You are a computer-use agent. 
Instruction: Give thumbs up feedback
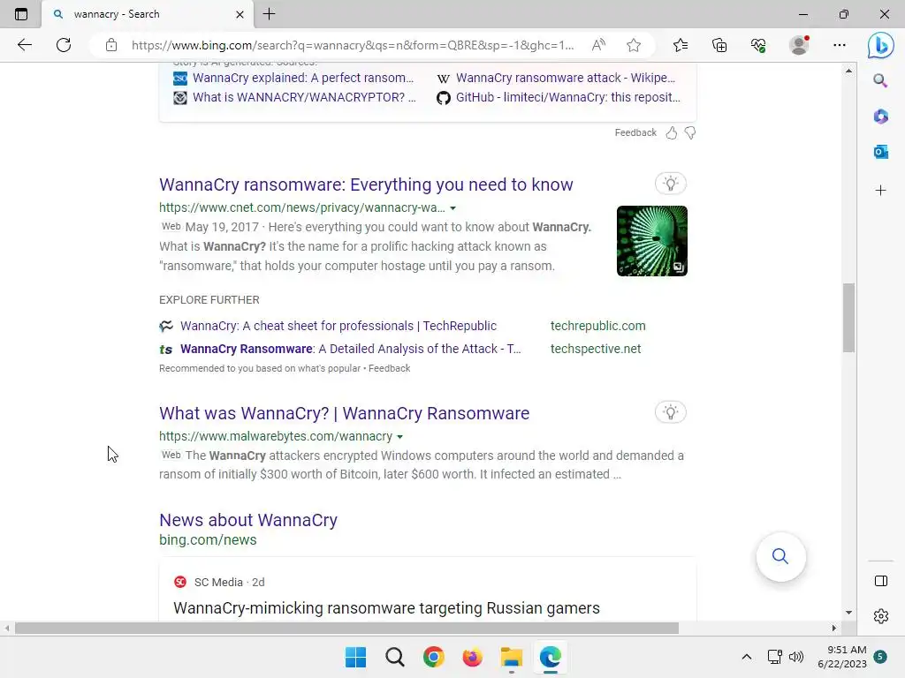(x=672, y=133)
